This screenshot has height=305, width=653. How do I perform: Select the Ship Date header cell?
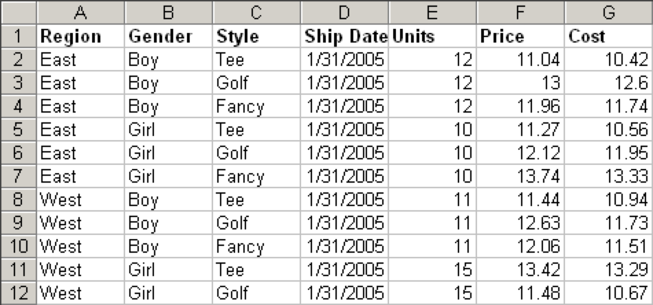coord(344,36)
